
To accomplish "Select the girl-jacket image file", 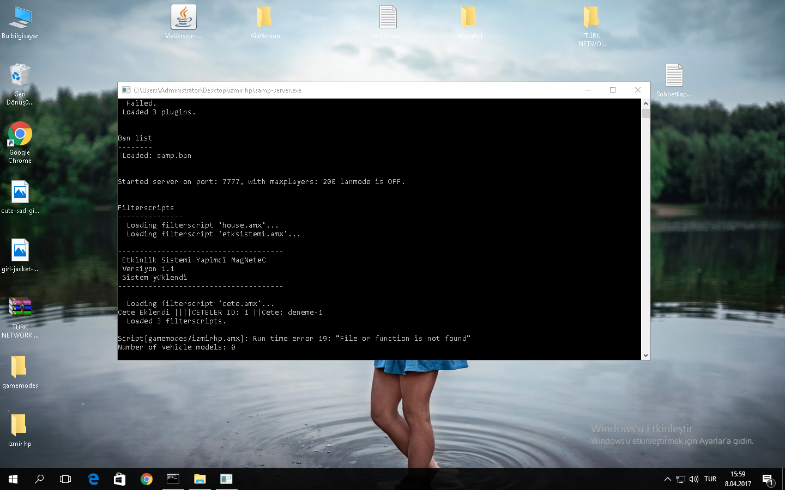I will [x=20, y=255].
